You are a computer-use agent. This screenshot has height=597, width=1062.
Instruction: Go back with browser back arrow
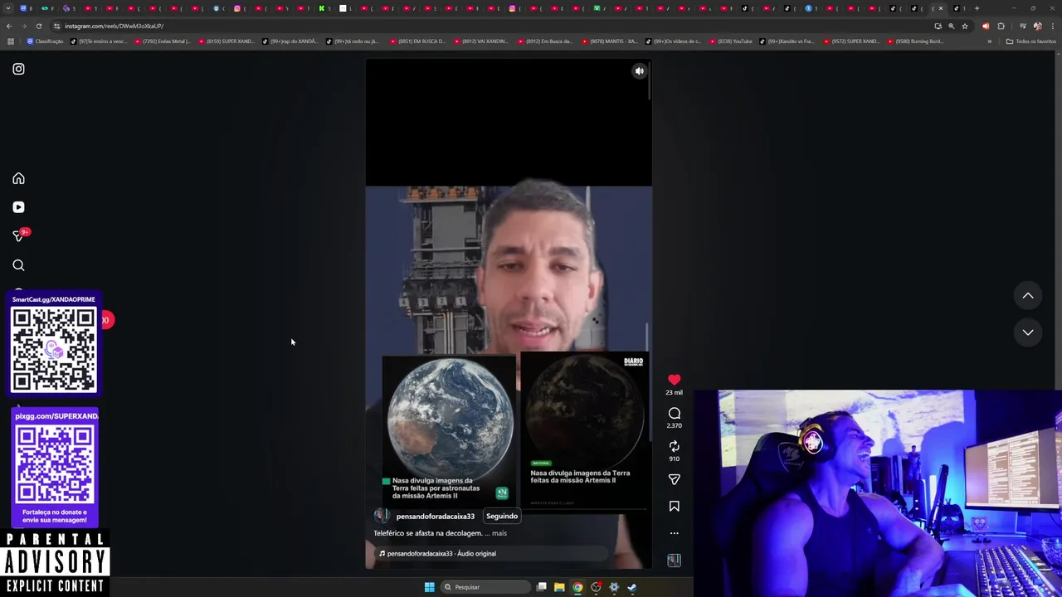(x=9, y=26)
